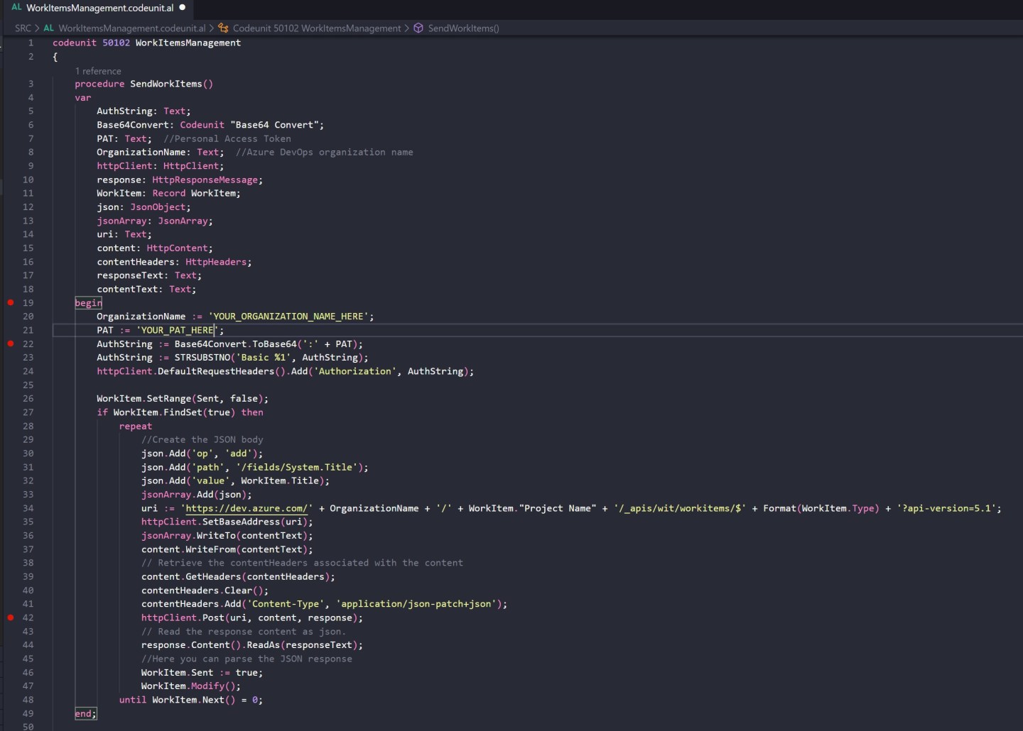This screenshot has height=731, width=1023.
Task: Click the AL file icon in breadcrumb
Action: point(48,28)
